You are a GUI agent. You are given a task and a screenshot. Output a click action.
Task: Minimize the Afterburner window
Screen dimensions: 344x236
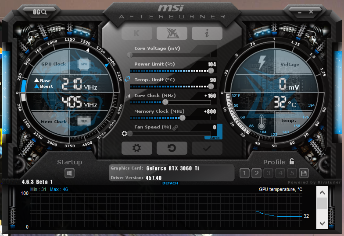(300, 12)
